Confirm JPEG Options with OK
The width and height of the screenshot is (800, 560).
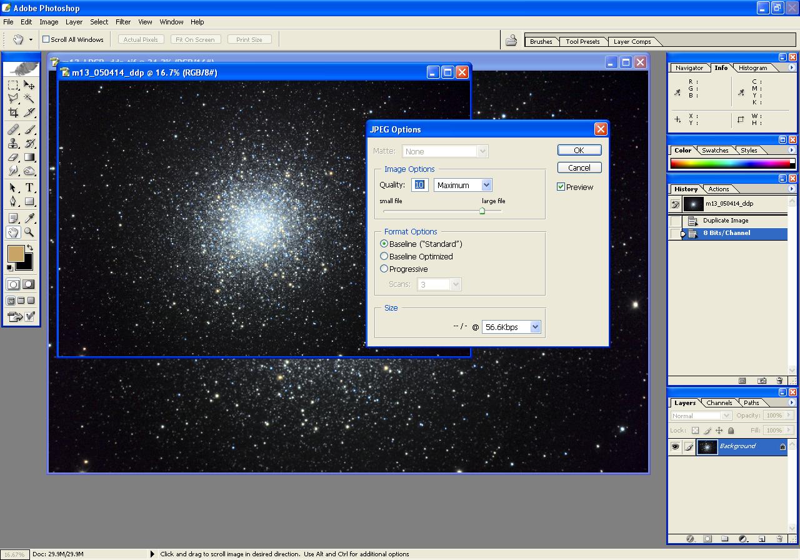coord(579,150)
